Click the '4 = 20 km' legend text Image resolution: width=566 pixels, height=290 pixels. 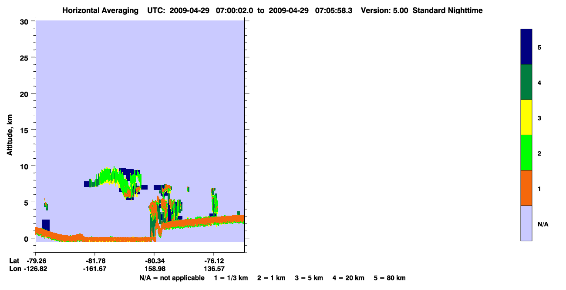coord(348,278)
